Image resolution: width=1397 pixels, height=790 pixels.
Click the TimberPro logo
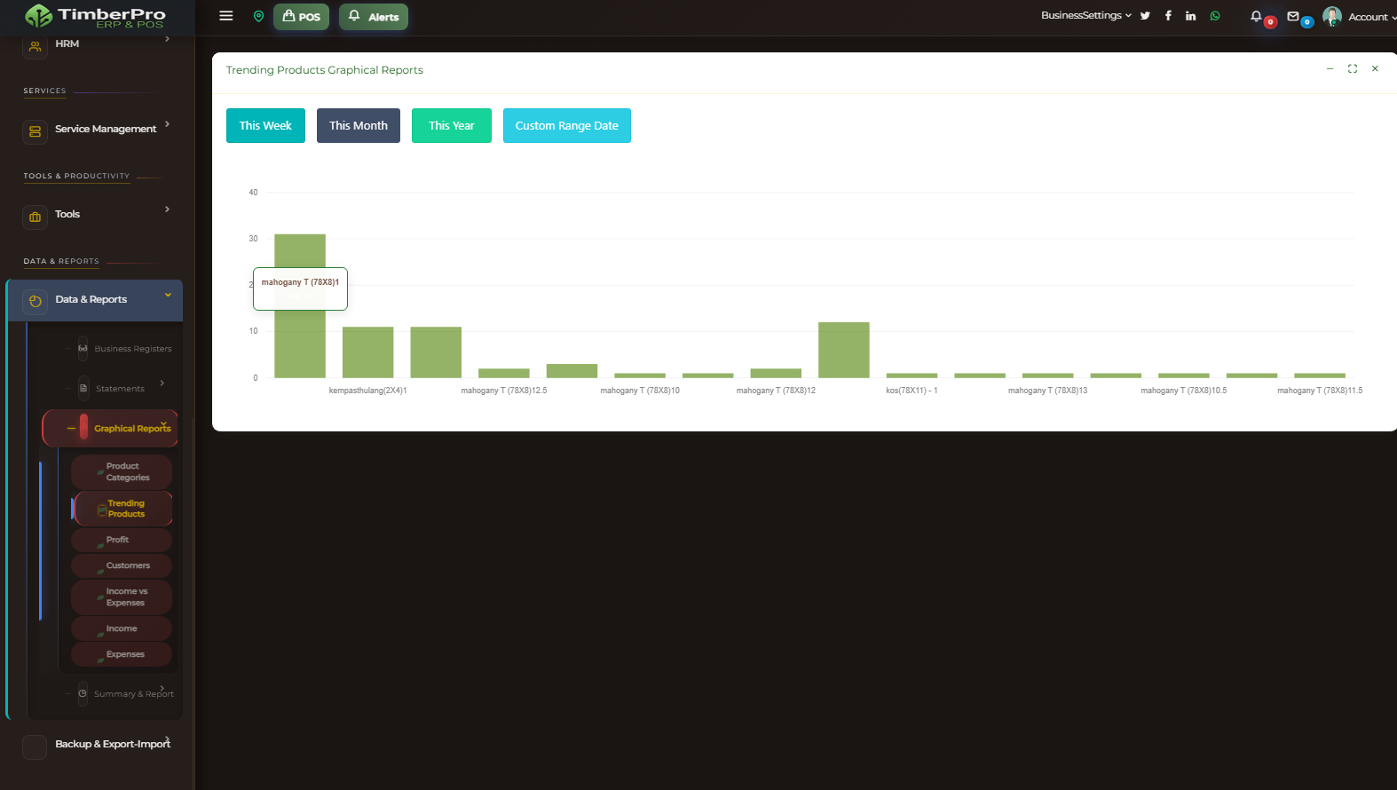tap(95, 16)
